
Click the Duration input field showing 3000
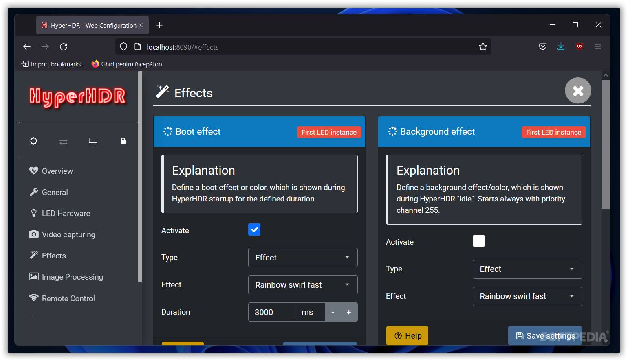click(272, 312)
